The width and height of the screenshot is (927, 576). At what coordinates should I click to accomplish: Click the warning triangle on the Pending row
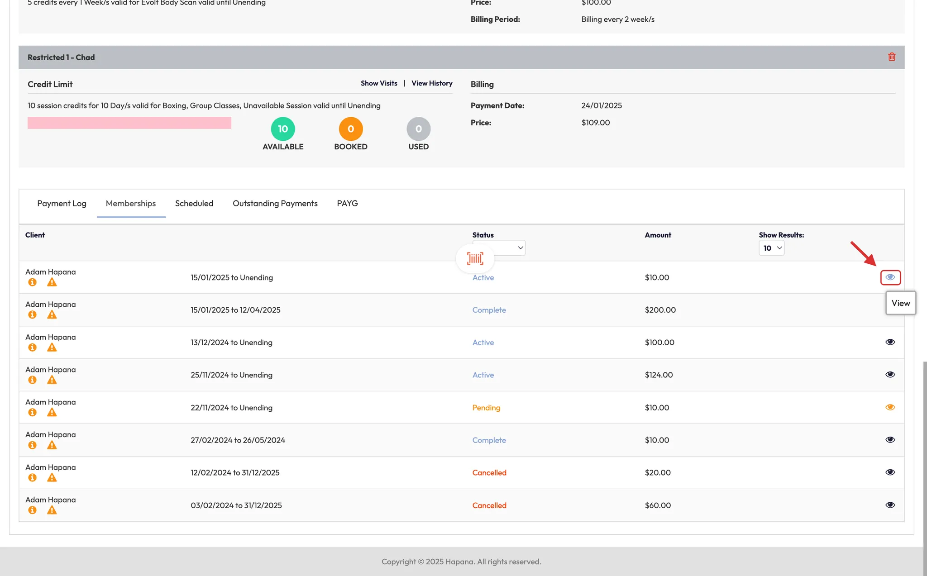pos(52,413)
